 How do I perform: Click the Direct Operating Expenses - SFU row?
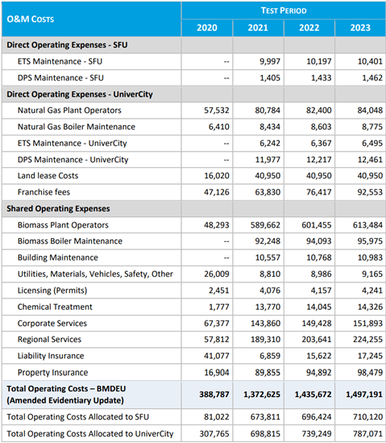pyautogui.click(x=193, y=45)
